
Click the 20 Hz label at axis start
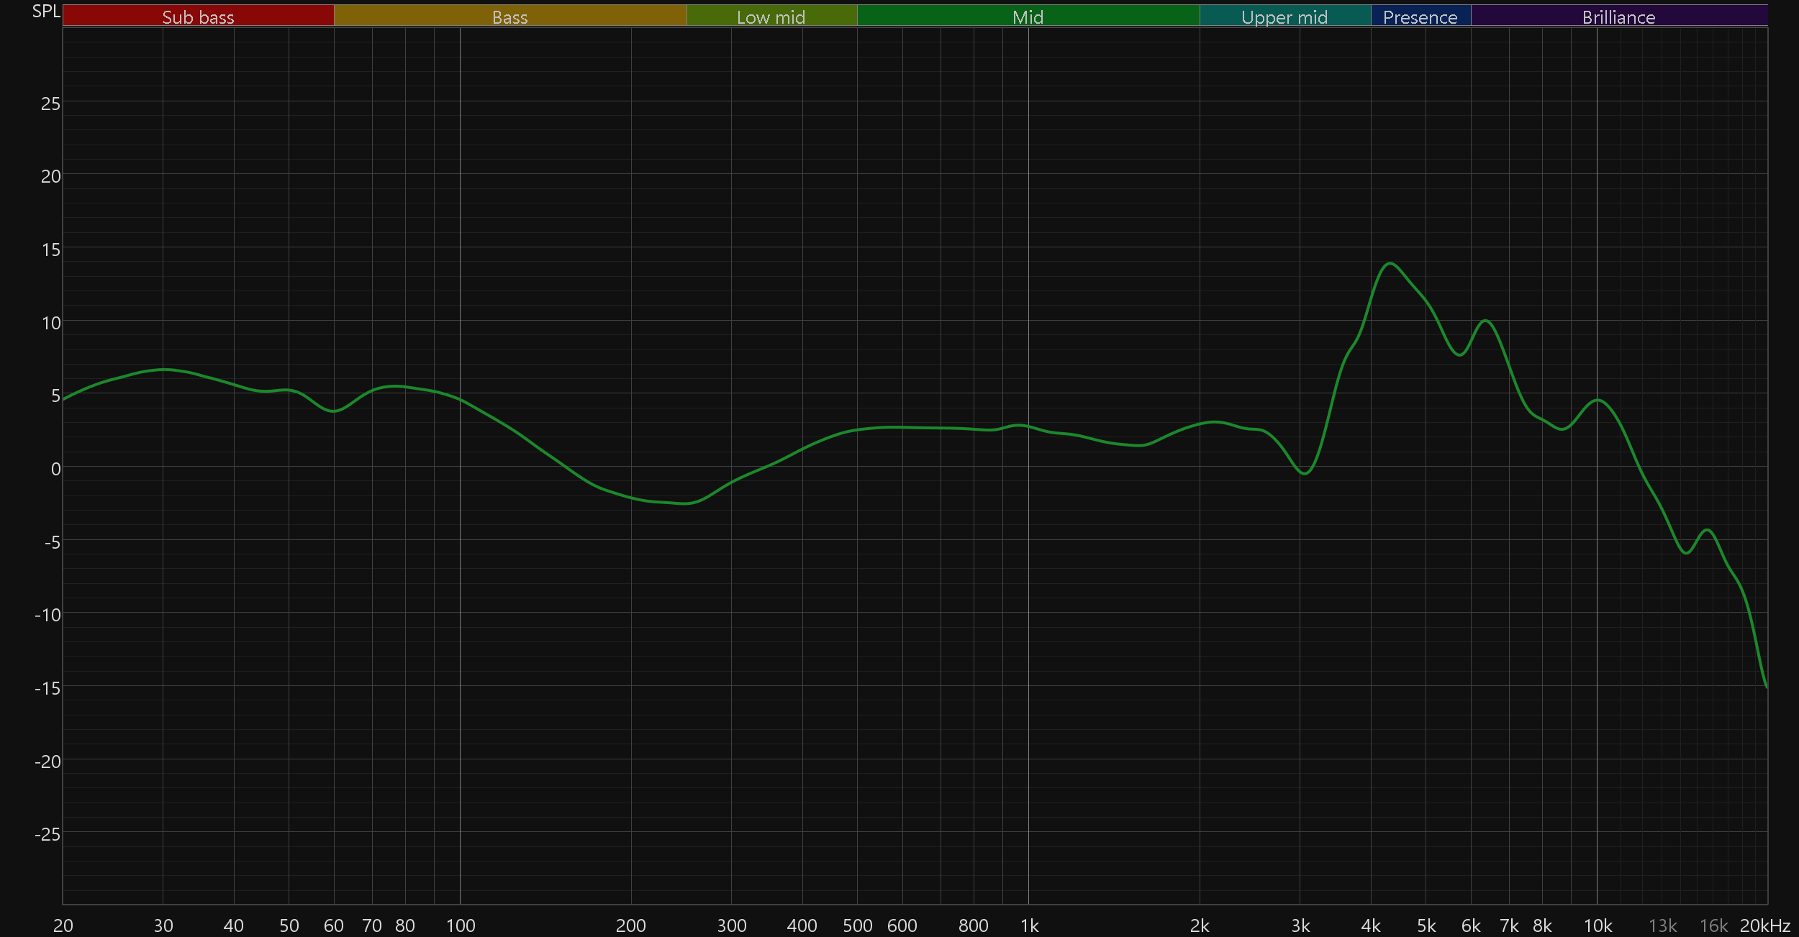pos(63,925)
